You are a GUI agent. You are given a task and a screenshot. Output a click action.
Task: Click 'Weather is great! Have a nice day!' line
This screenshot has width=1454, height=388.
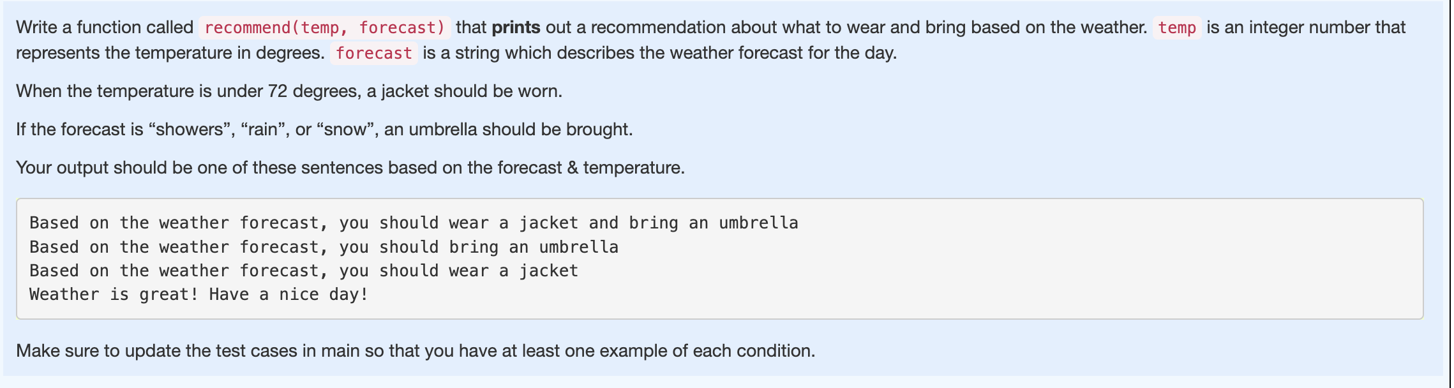[x=199, y=295]
